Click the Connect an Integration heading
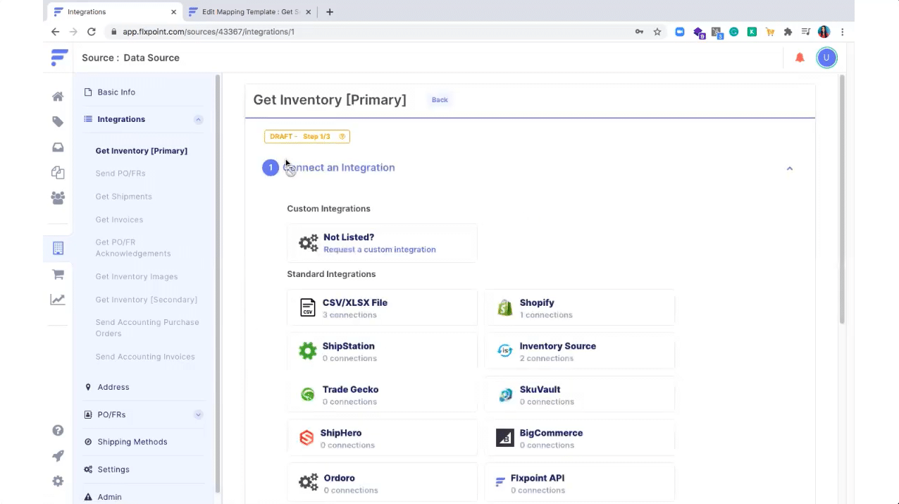This screenshot has width=899, height=504. (x=339, y=168)
